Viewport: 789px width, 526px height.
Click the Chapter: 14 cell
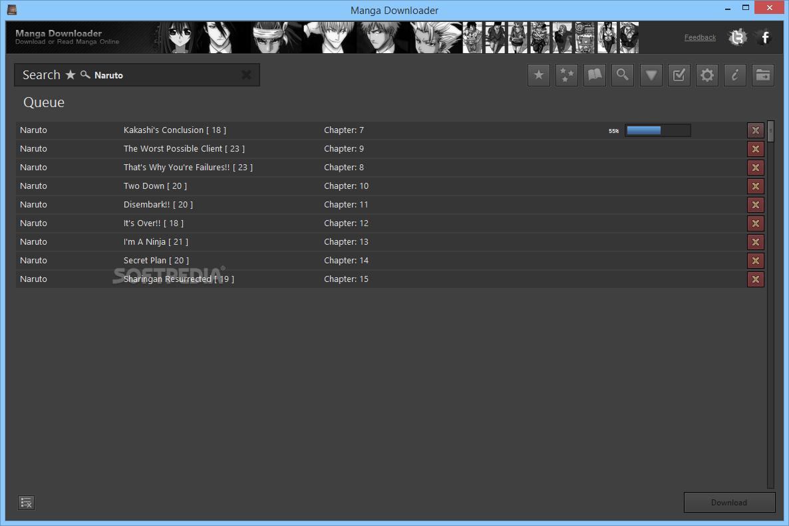pos(346,261)
